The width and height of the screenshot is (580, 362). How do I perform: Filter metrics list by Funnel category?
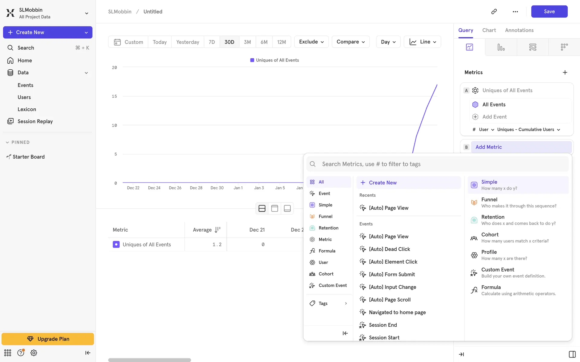pyautogui.click(x=325, y=216)
